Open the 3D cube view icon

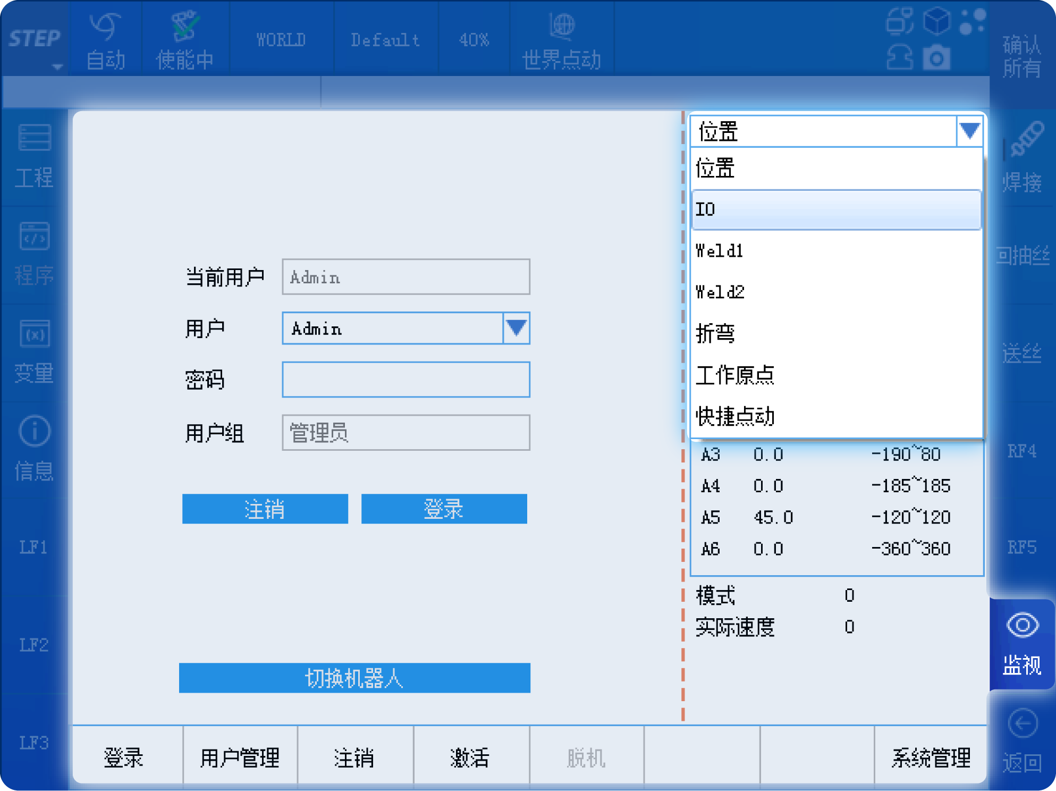coord(936,21)
